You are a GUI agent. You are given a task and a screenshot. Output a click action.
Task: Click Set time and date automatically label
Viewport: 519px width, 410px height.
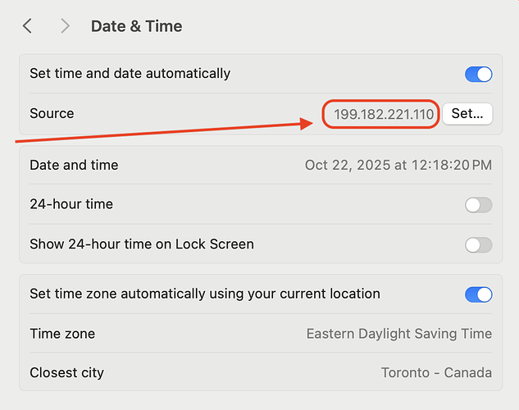pyautogui.click(x=130, y=74)
